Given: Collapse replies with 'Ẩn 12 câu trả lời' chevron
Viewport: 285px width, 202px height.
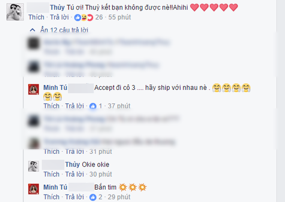Looking at the screenshot, I should click(x=33, y=30).
